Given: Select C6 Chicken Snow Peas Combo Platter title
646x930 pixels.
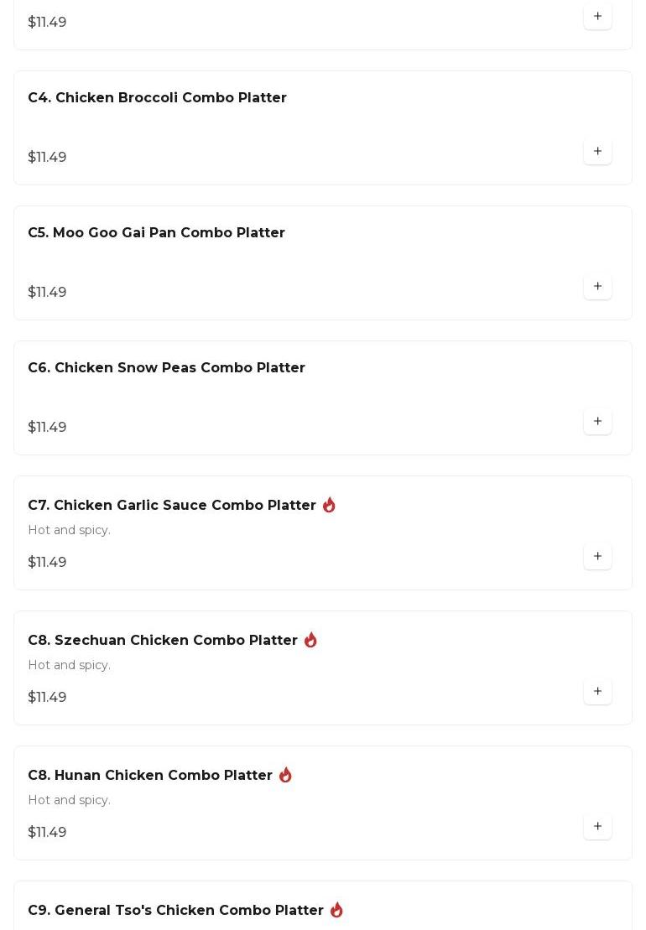Looking at the screenshot, I should coord(166,368).
